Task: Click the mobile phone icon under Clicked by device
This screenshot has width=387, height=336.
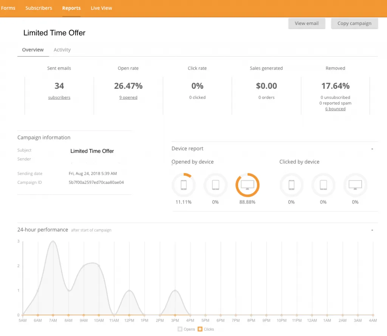Action: click(291, 185)
